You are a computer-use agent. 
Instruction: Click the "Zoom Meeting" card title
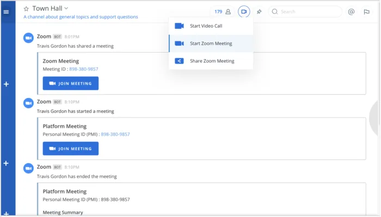pos(61,61)
